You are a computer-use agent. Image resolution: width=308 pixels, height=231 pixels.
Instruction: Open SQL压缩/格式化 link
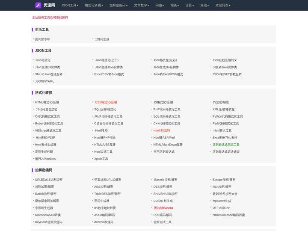click(105, 110)
